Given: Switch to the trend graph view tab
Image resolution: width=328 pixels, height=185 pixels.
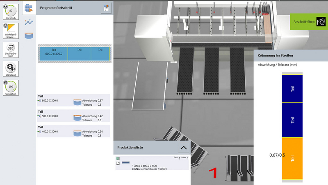Looking at the screenshot, I should [28, 22].
